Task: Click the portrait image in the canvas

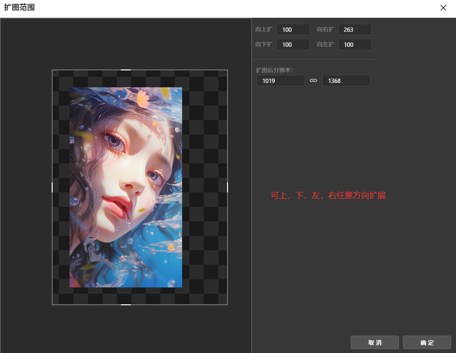Action: [x=126, y=187]
